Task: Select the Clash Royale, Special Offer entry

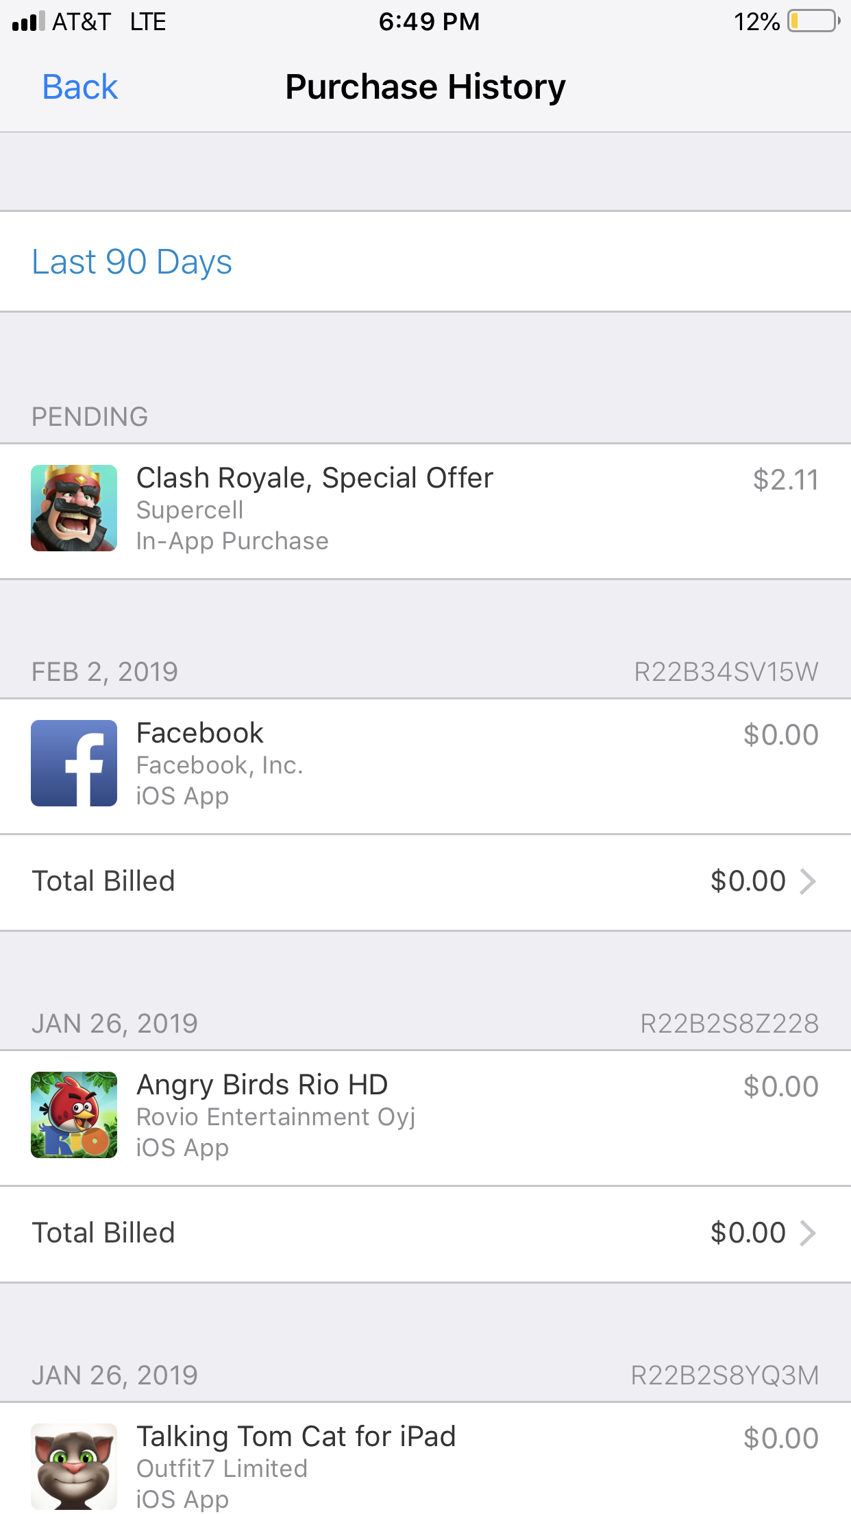Action: tap(425, 511)
